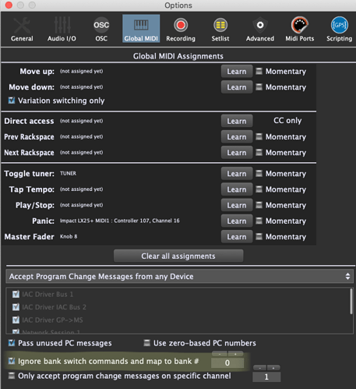Viewport: 356px width, 389px height.
Task: Enable Only accept program change on specific channel
Action: [12, 376]
